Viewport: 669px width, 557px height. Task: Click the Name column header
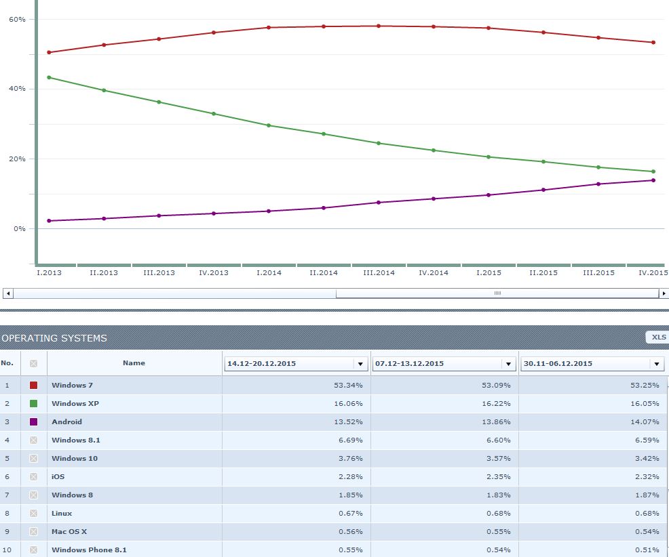click(x=134, y=363)
